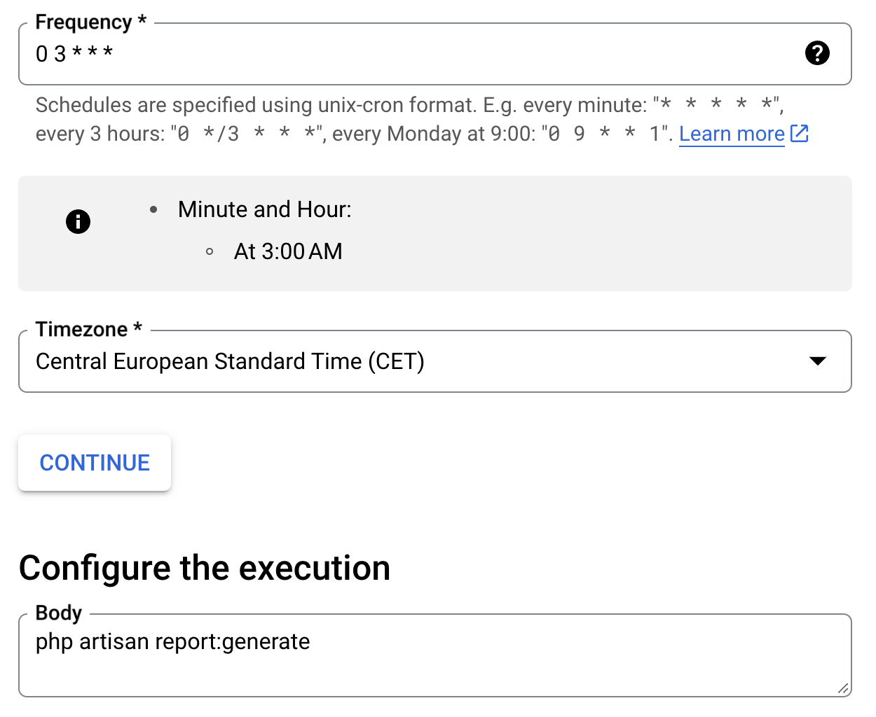Expand the Timezone dropdown arrow
The image size is (876, 717).
coord(817,361)
